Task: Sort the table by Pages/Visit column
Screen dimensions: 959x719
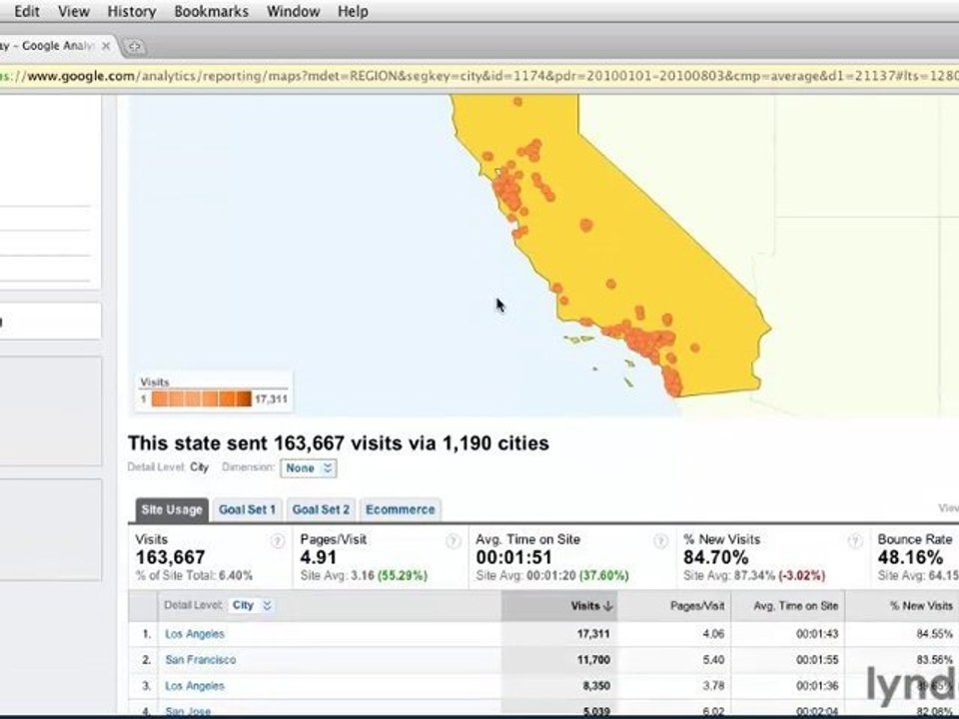Action: [x=696, y=606]
